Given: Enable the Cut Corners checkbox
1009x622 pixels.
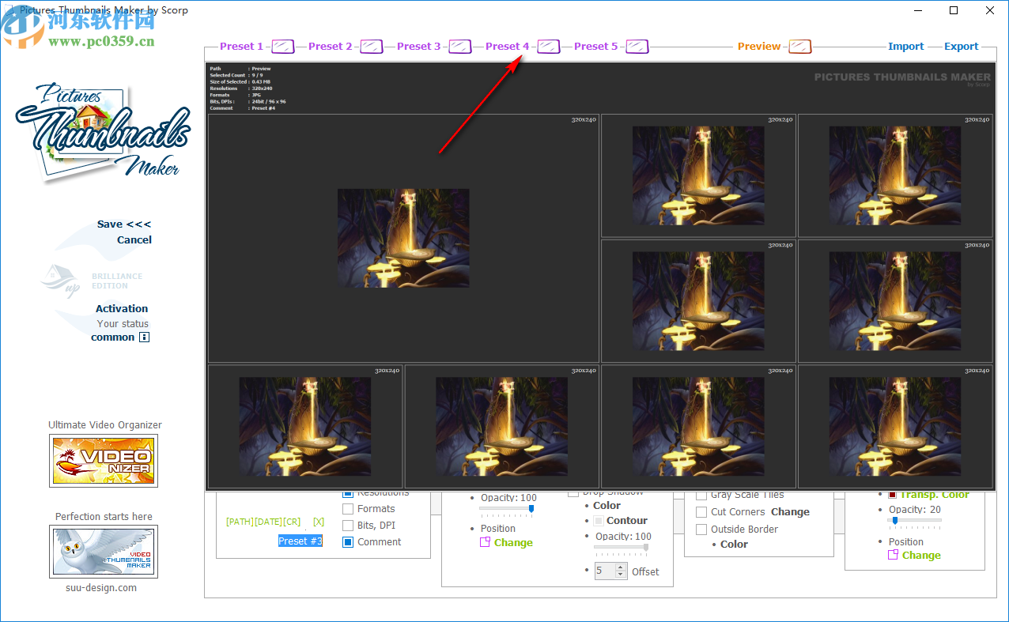Looking at the screenshot, I should 701,511.
